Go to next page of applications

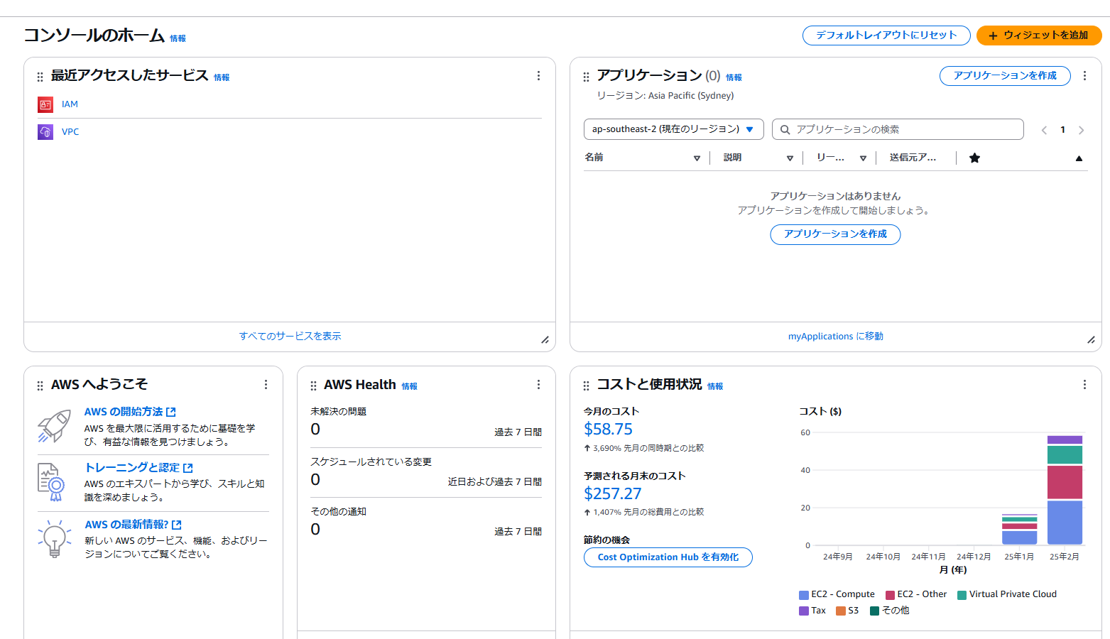click(1081, 130)
